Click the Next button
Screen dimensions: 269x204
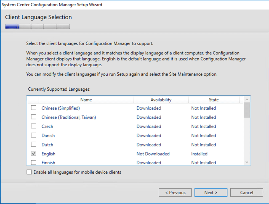coord(211,193)
